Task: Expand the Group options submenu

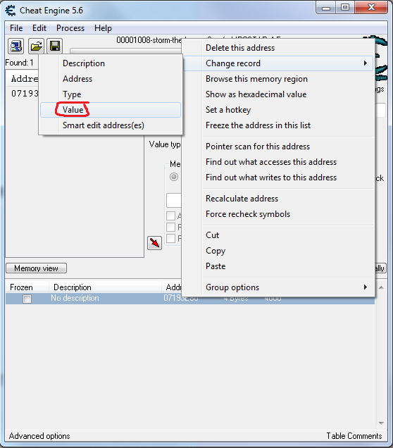Action: pyautogui.click(x=278, y=287)
